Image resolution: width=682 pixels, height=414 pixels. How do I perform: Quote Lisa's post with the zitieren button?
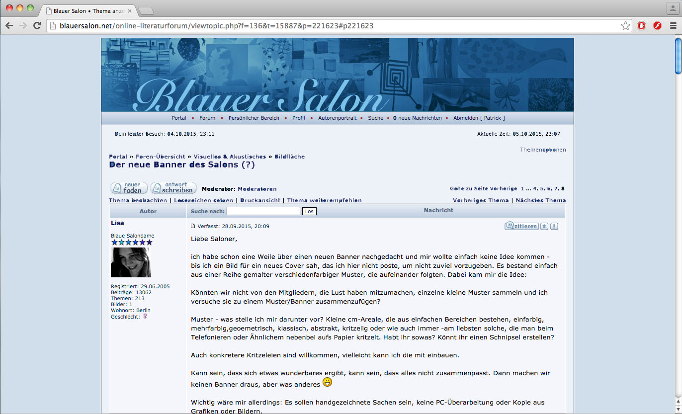[521, 226]
